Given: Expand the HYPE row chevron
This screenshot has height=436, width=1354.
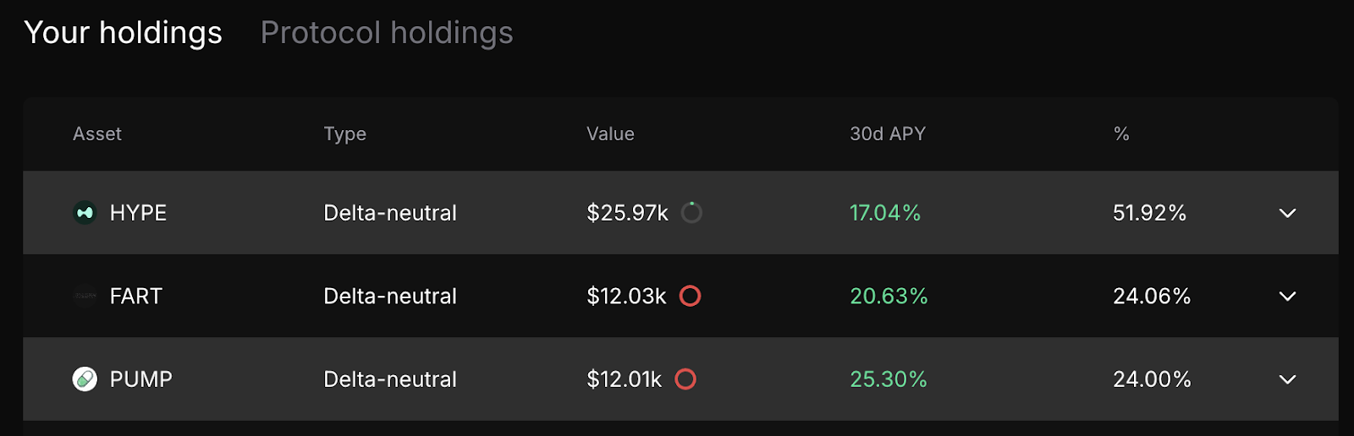Looking at the screenshot, I should point(1287,213).
